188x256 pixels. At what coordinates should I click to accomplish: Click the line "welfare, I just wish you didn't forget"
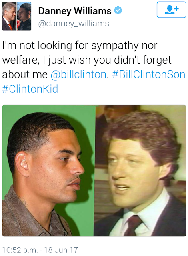(87, 60)
